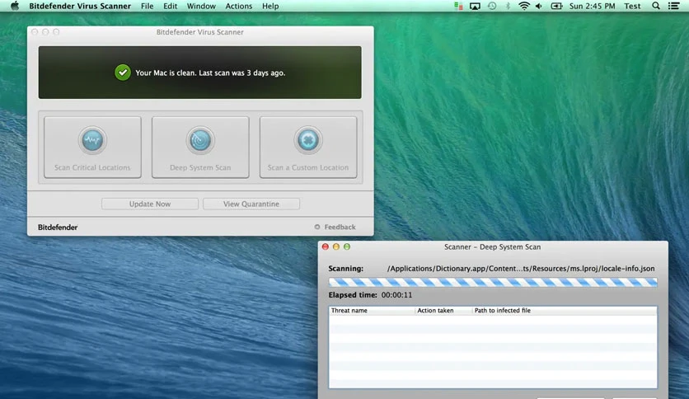Click the striped scan progress bar

pos(493,282)
